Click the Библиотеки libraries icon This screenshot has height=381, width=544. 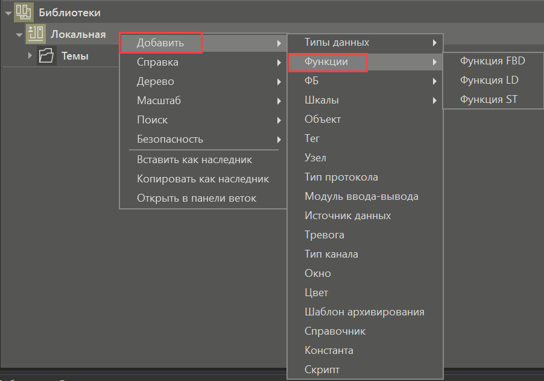click(x=23, y=11)
